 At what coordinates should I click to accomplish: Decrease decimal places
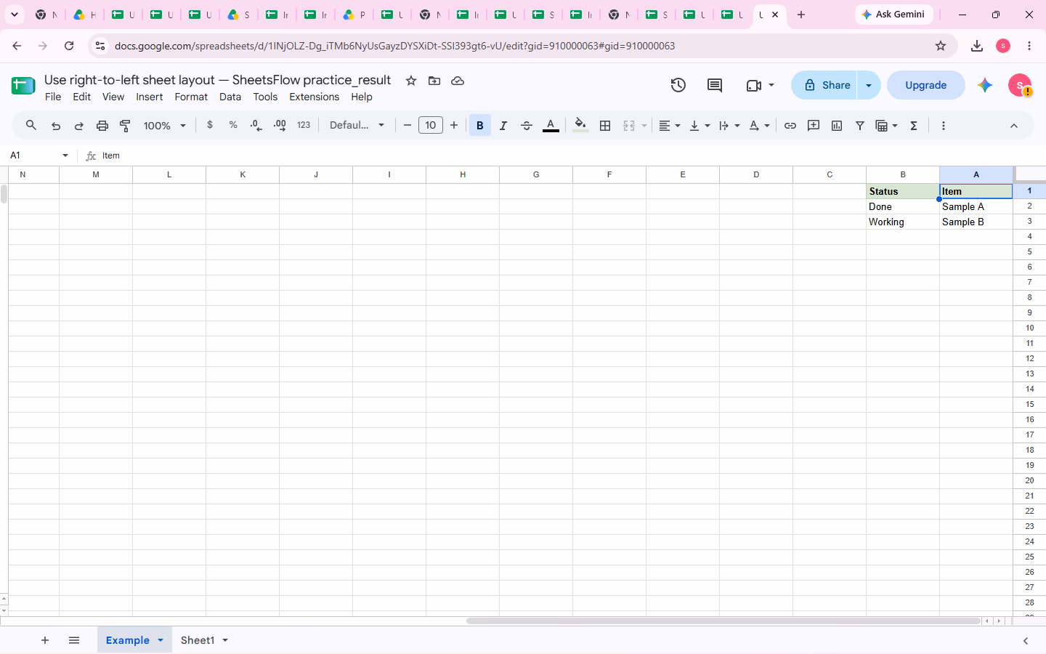pos(256,126)
